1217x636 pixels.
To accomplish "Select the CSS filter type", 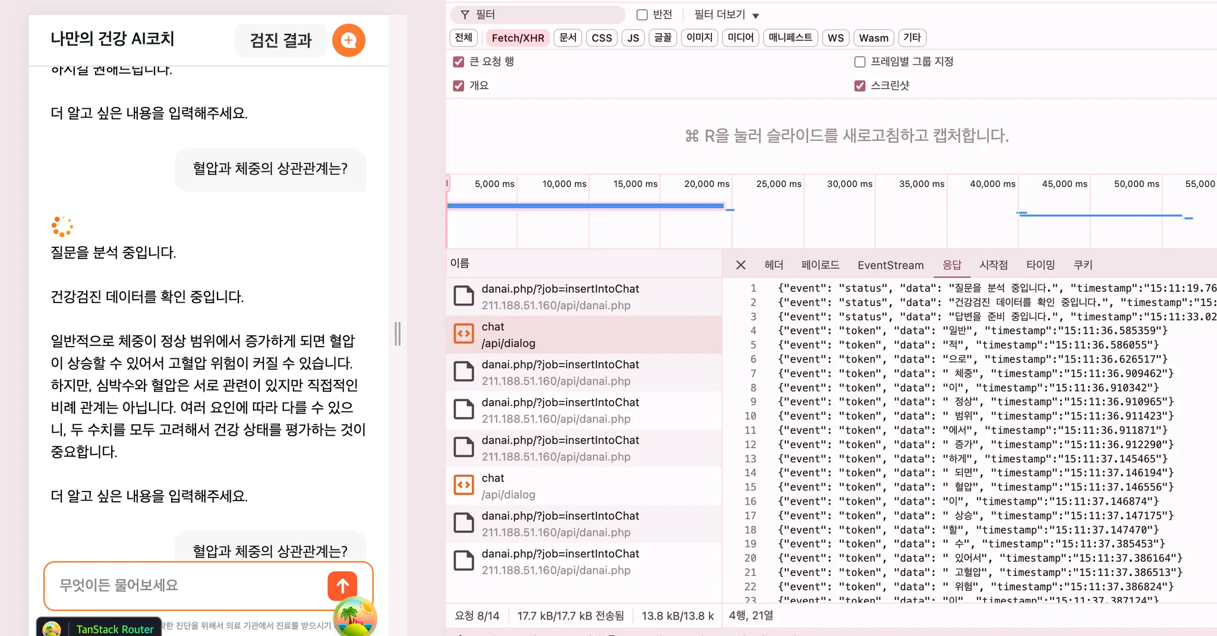I will click(x=601, y=37).
